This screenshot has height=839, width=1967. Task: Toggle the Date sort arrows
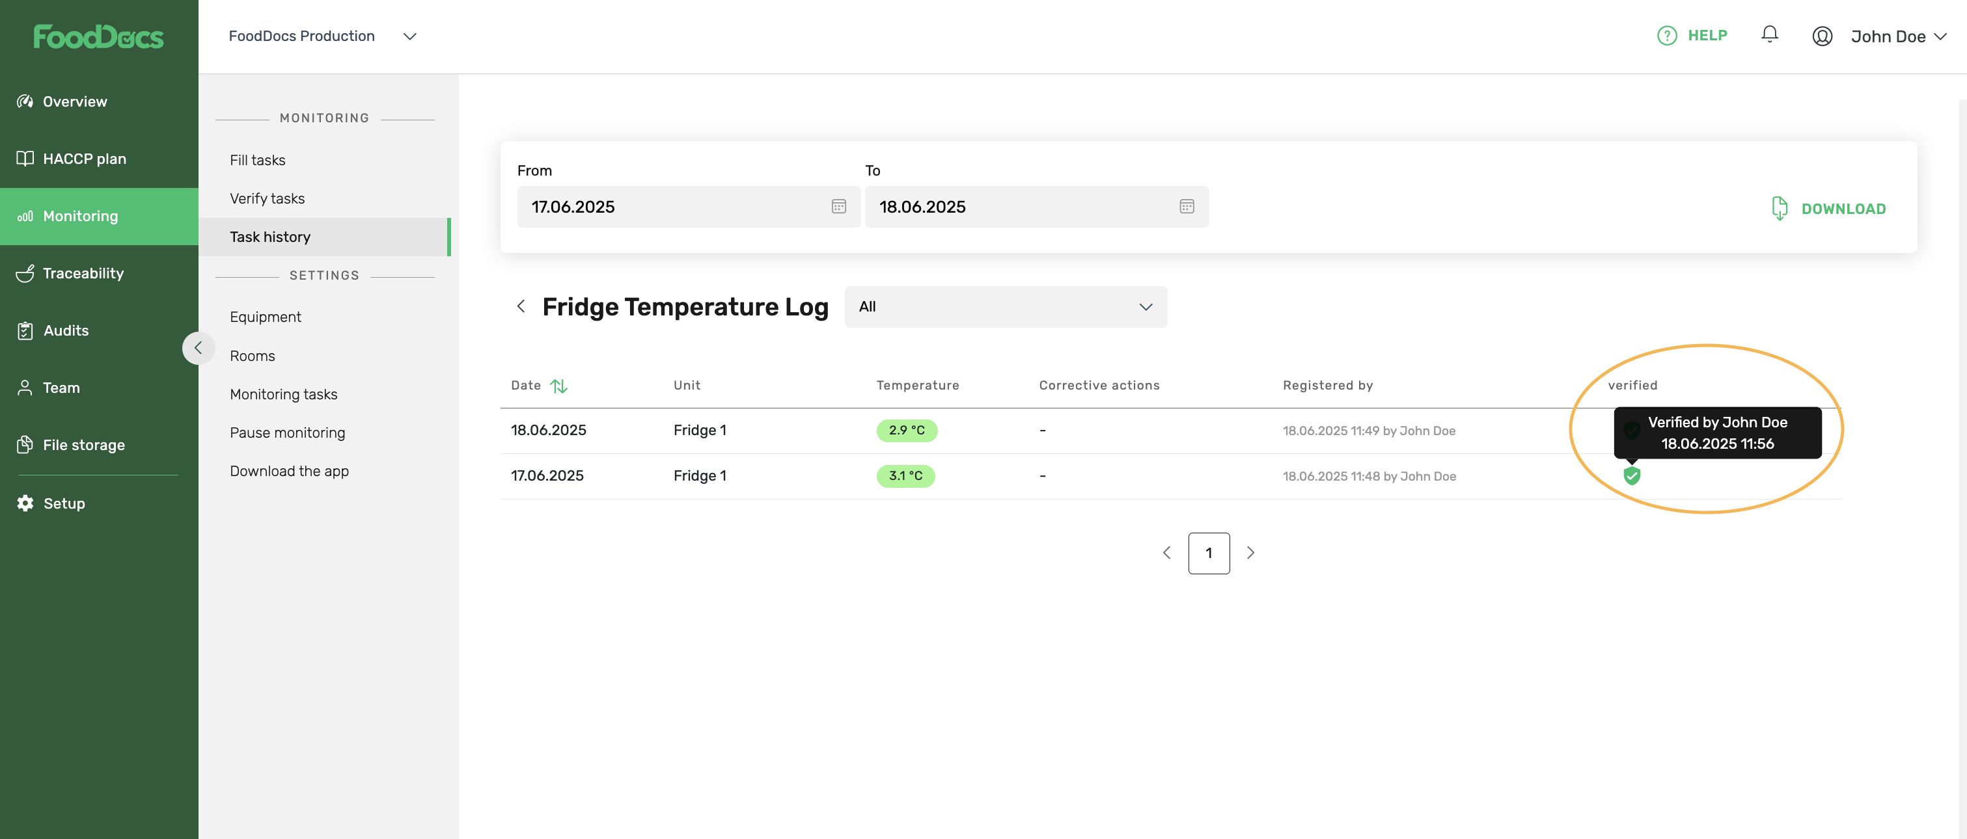click(560, 385)
